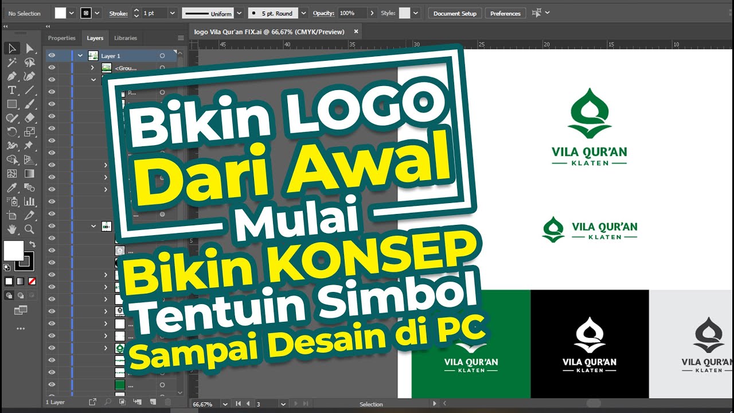
Task: Select the Shaper tool
Action: (x=11, y=118)
